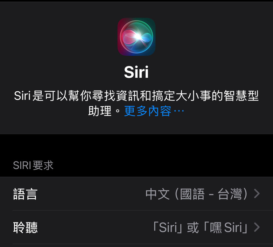
Task: Expand the 聆聽 row chevron
Action: coord(257,227)
